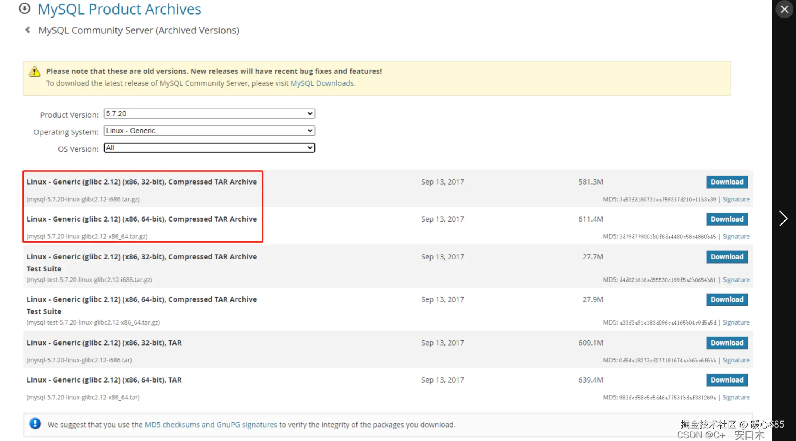The width and height of the screenshot is (796, 441).
Task: Download the 32-bit TAR file 609.1M
Action: 727,343
